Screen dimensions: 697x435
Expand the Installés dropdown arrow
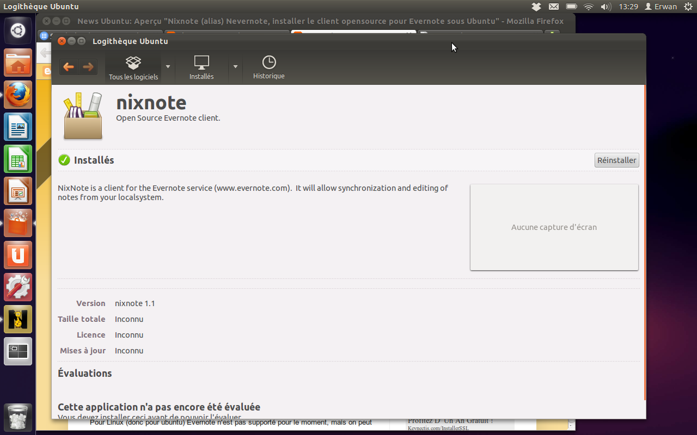tap(235, 67)
